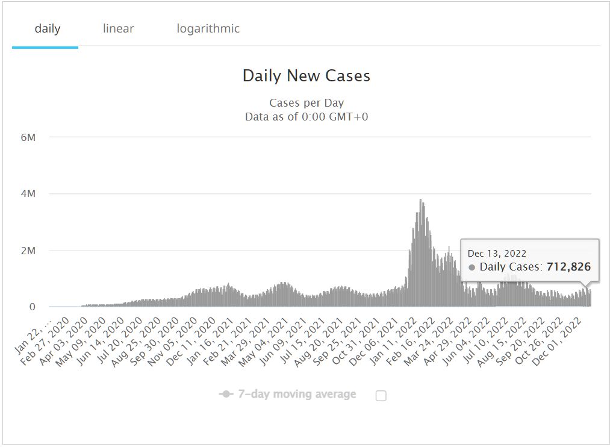This screenshot has width=610, height=447.
Task: Select the logarithmic tab
Action: coord(208,28)
